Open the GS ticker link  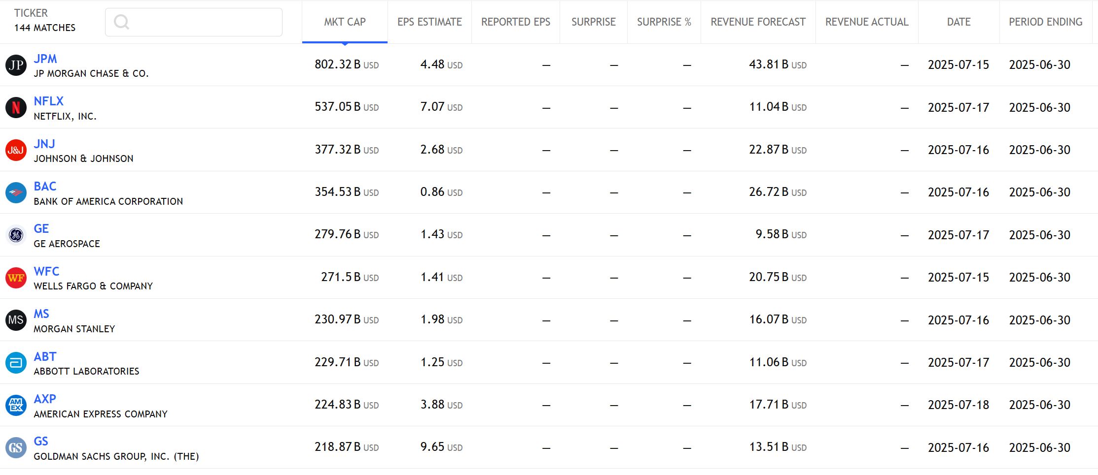click(x=41, y=441)
